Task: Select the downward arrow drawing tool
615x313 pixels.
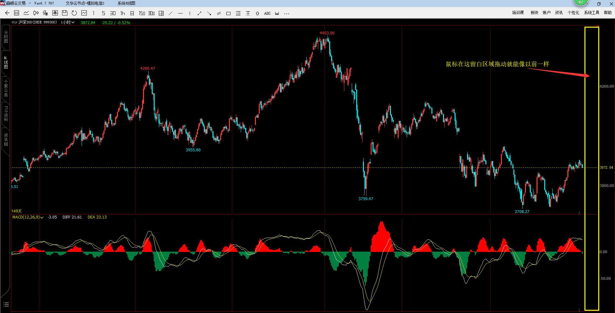Action: (x=209, y=13)
